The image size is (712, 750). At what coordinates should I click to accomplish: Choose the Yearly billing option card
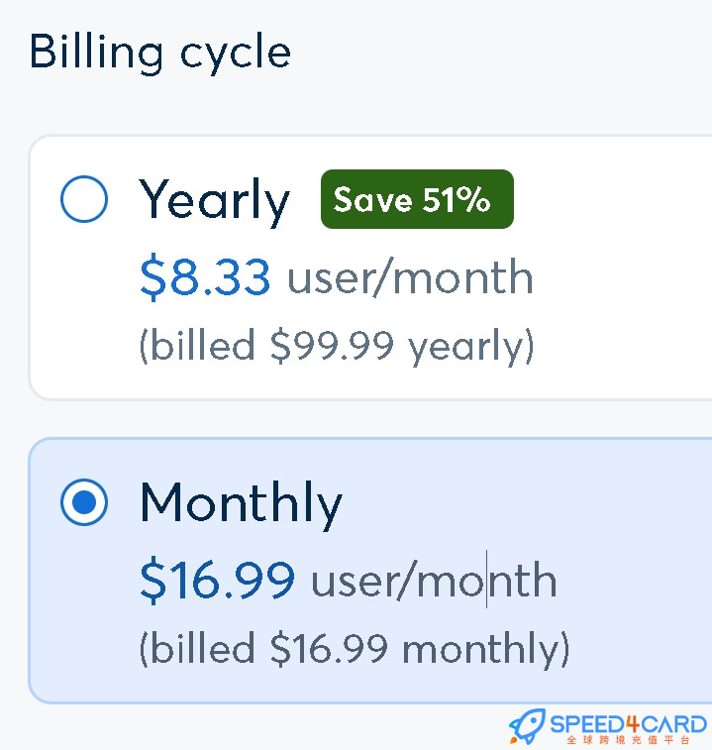(x=370, y=268)
